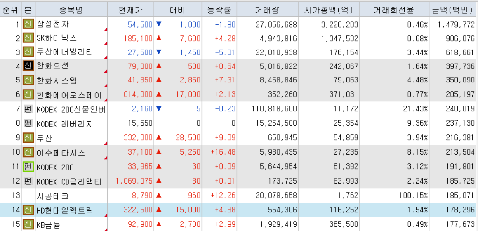Image resolution: width=478 pixels, height=231 pixels.
Task: Select the stock name 두산 in the rank 9 row
Action: pyautogui.click(x=45, y=138)
